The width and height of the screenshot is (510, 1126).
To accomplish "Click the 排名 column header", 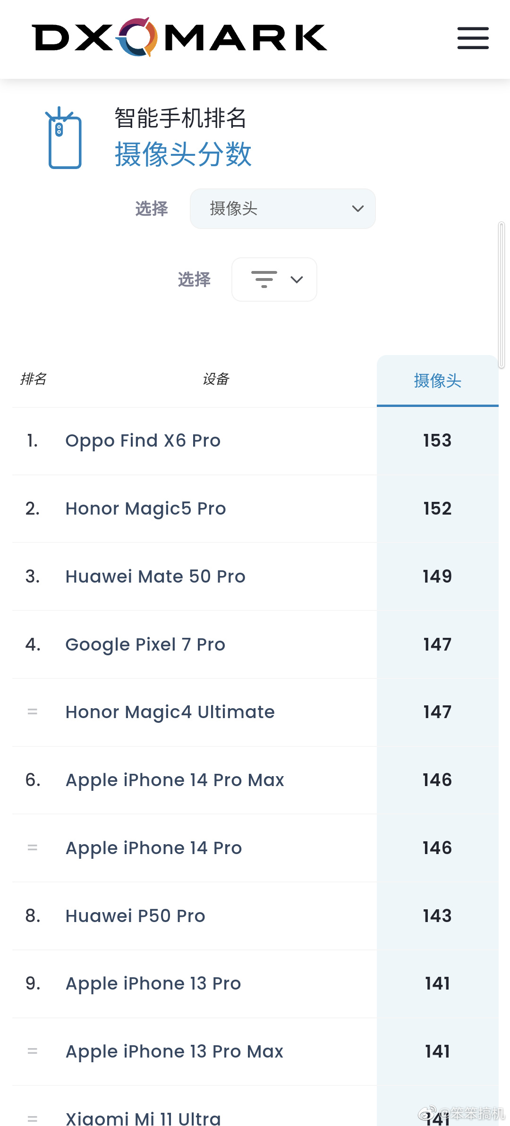I will (x=34, y=379).
